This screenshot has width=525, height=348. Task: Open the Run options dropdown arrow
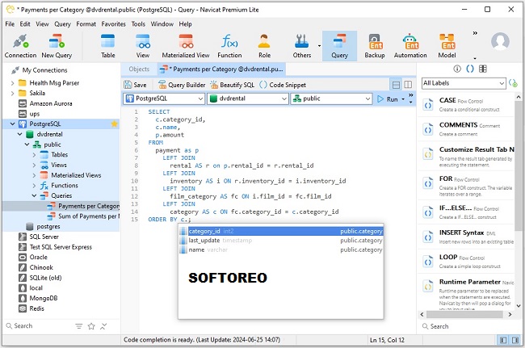[403, 99]
